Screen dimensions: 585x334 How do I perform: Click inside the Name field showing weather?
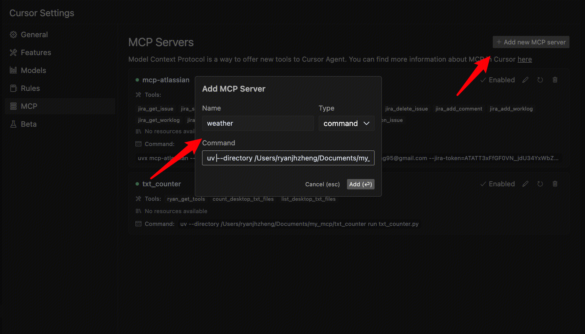[257, 123]
